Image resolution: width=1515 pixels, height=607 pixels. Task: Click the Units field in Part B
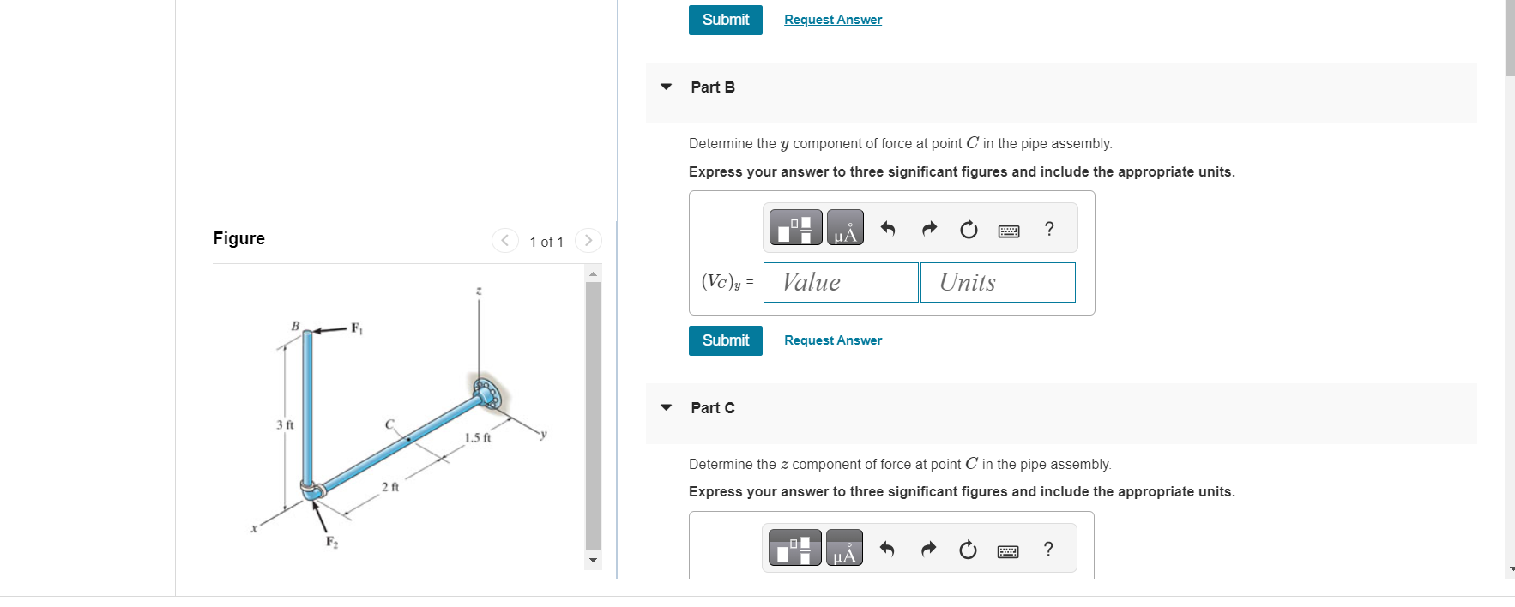point(998,282)
